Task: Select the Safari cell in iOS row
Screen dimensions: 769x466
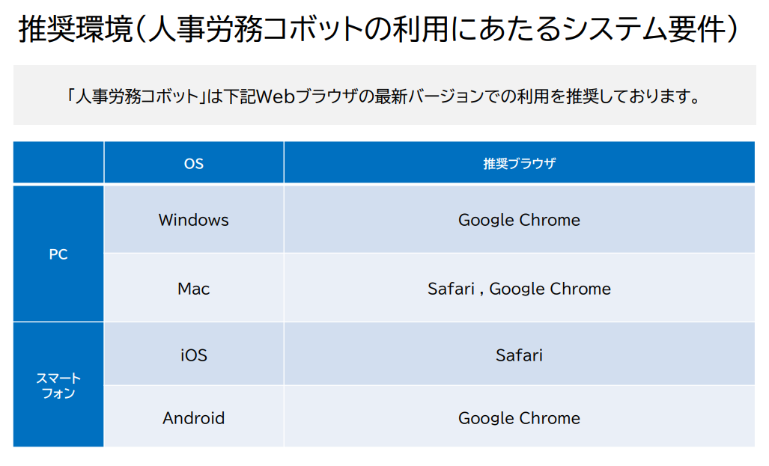Action: 520,354
